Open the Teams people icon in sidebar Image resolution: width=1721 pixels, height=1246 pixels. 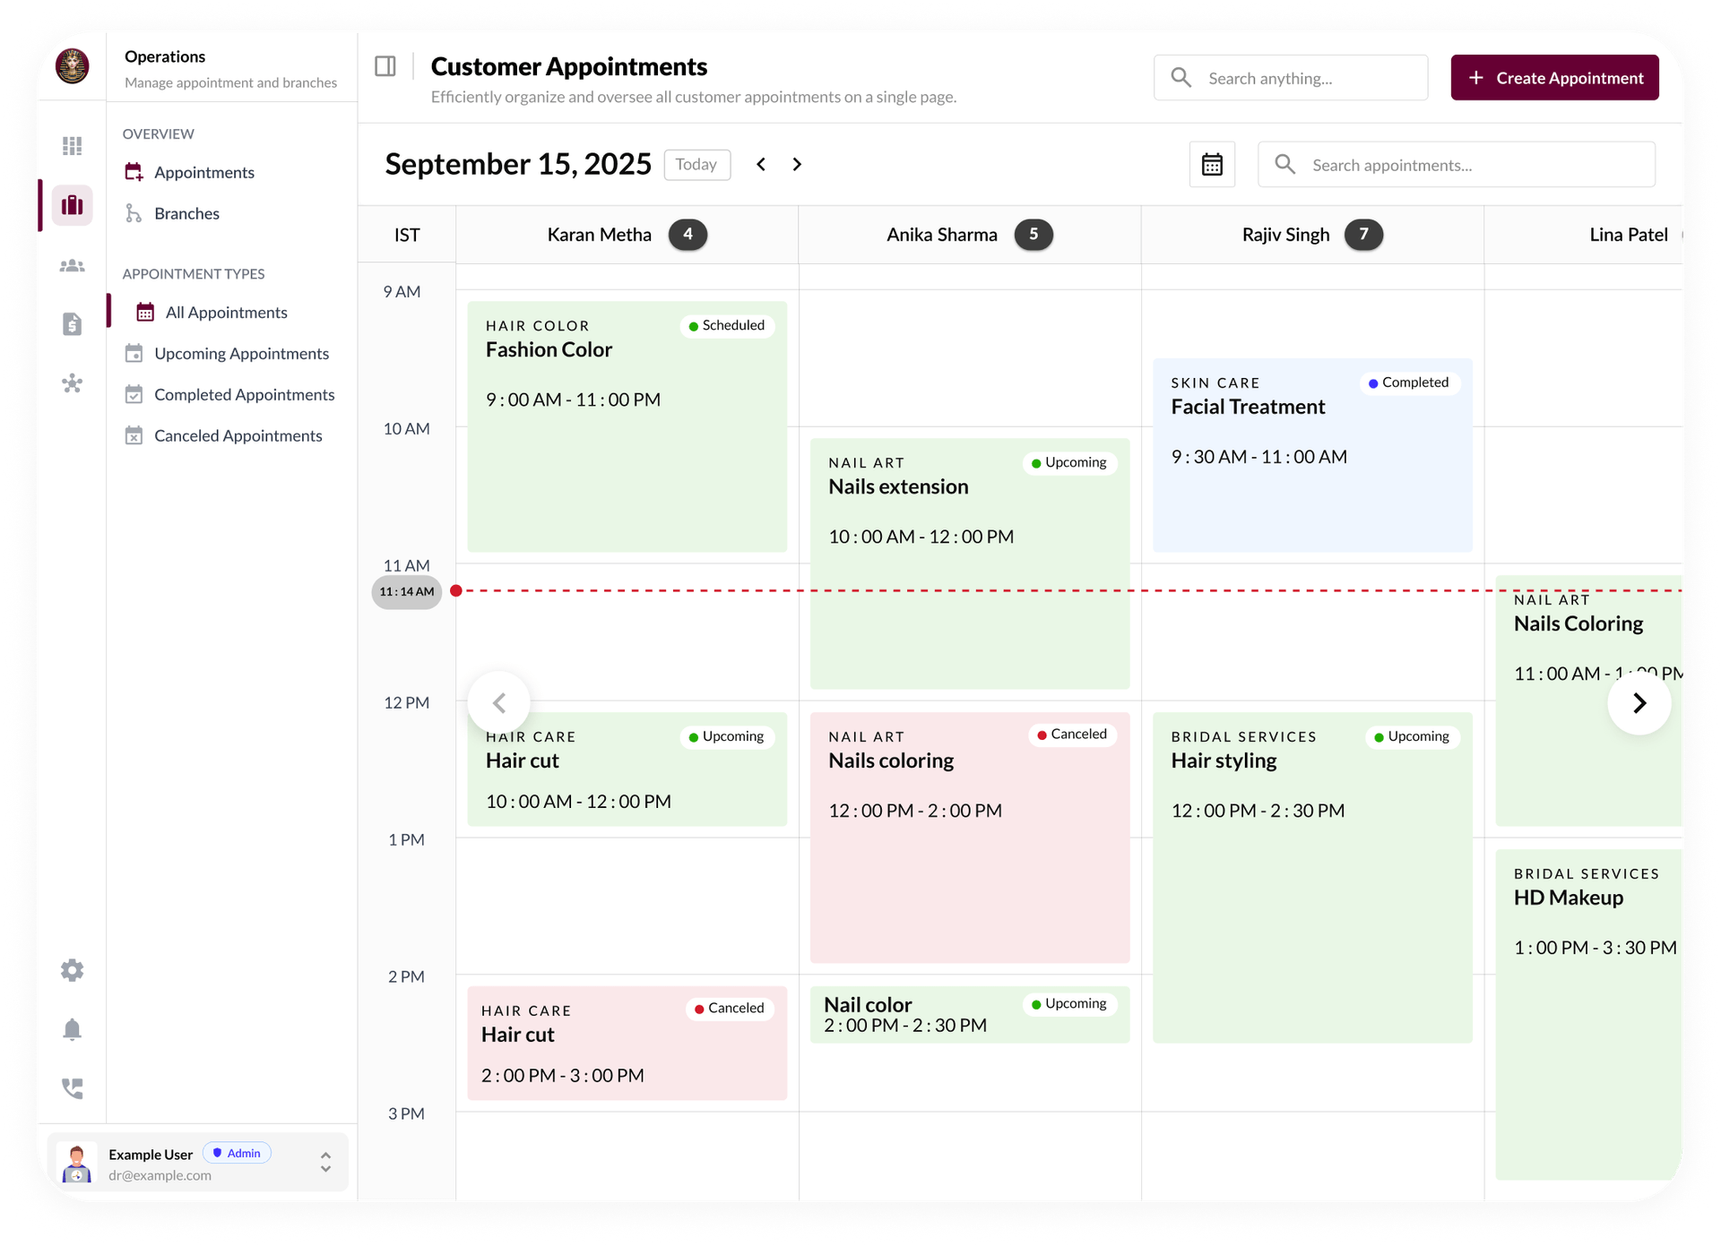tap(72, 264)
